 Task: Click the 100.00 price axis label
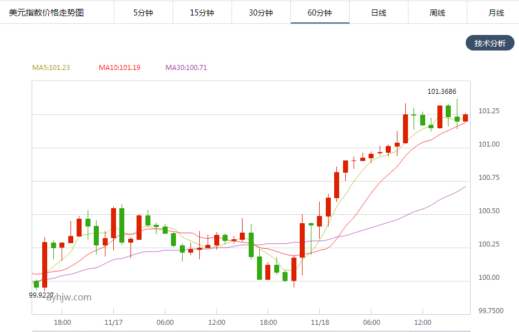pos(489,278)
